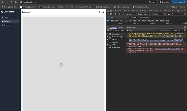187x111 pixels.
Task: Open DevTools settings gear icon
Action: tap(178, 11)
